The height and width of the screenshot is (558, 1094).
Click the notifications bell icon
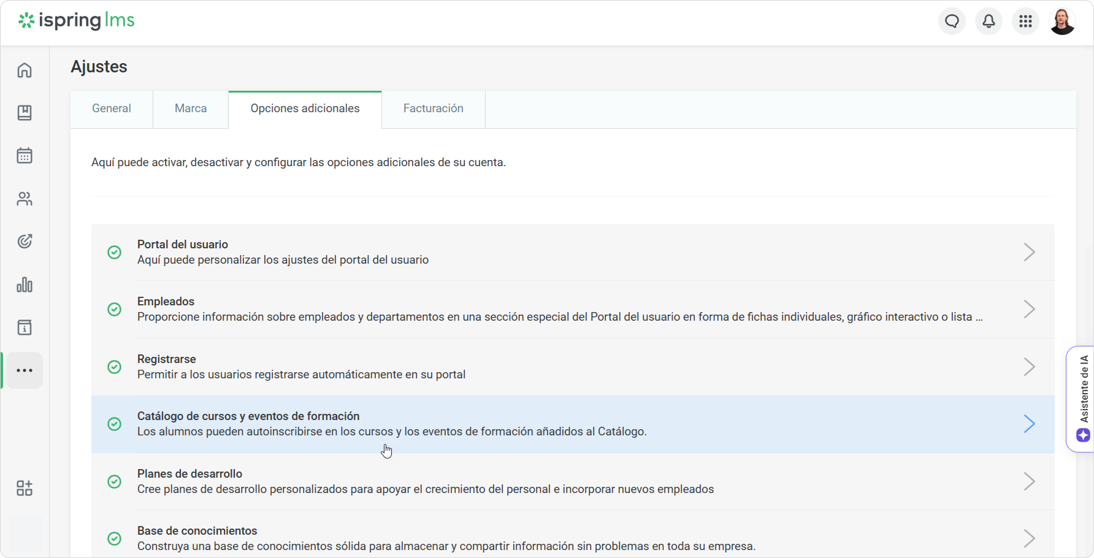click(x=989, y=21)
